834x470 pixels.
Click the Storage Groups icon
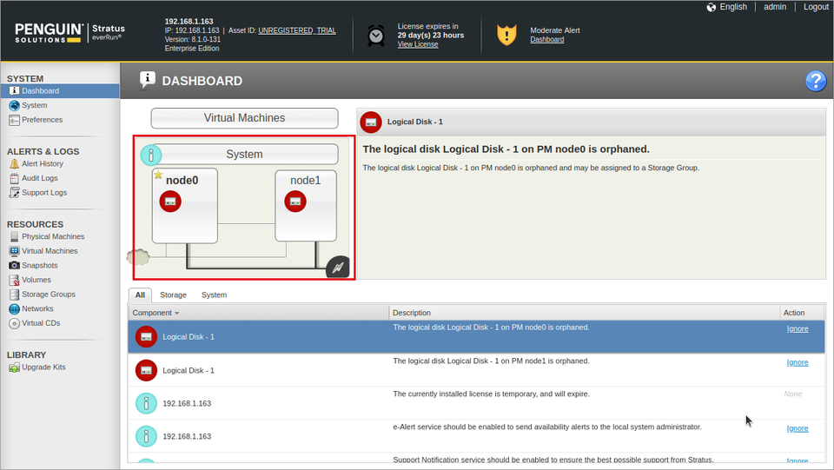click(15, 294)
